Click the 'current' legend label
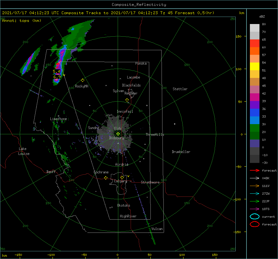The image size is (278, 259). pos(268,217)
